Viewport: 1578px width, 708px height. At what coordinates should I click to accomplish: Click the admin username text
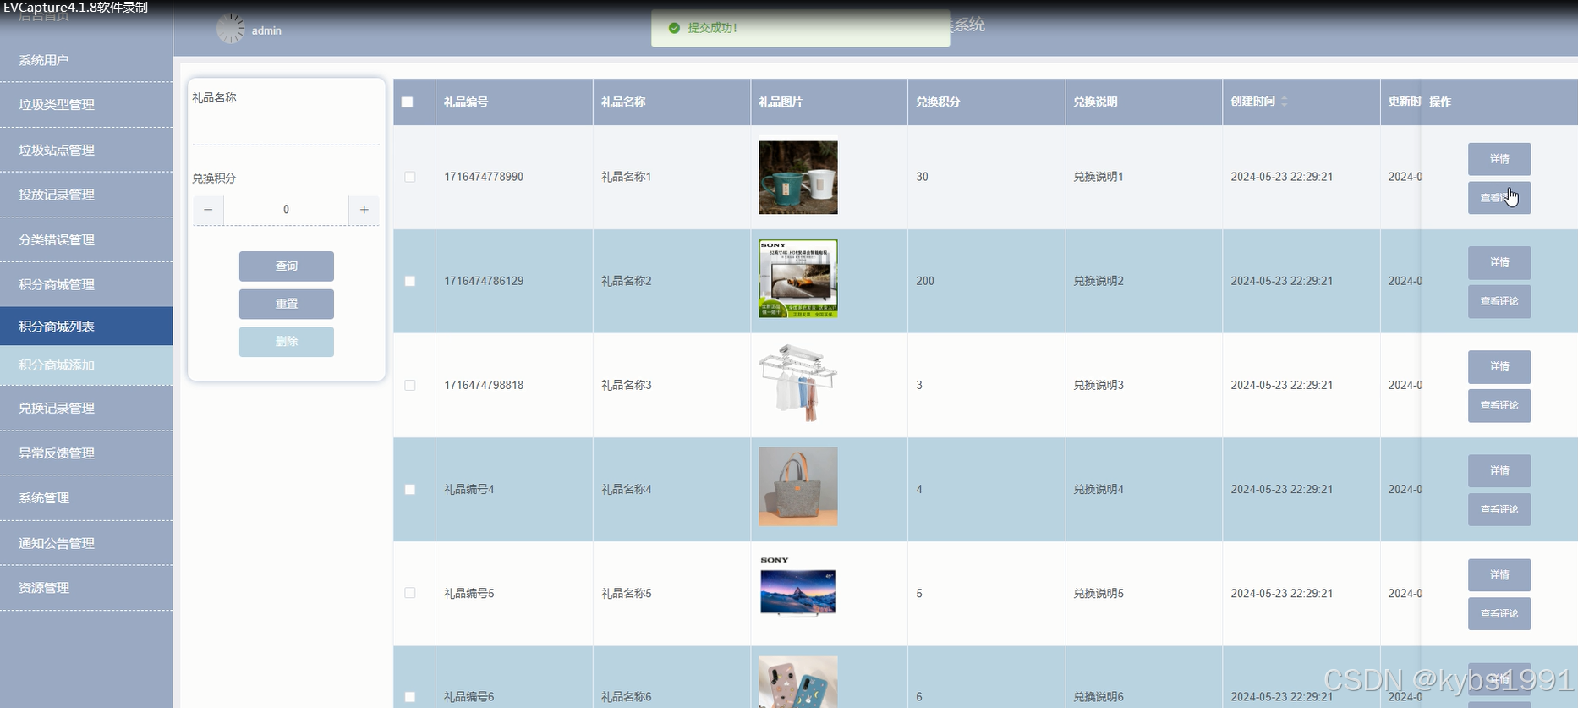266,30
